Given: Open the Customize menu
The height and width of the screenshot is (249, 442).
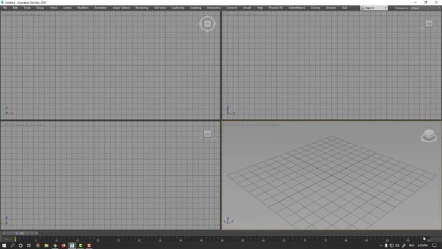Looking at the screenshot, I should point(178,8).
